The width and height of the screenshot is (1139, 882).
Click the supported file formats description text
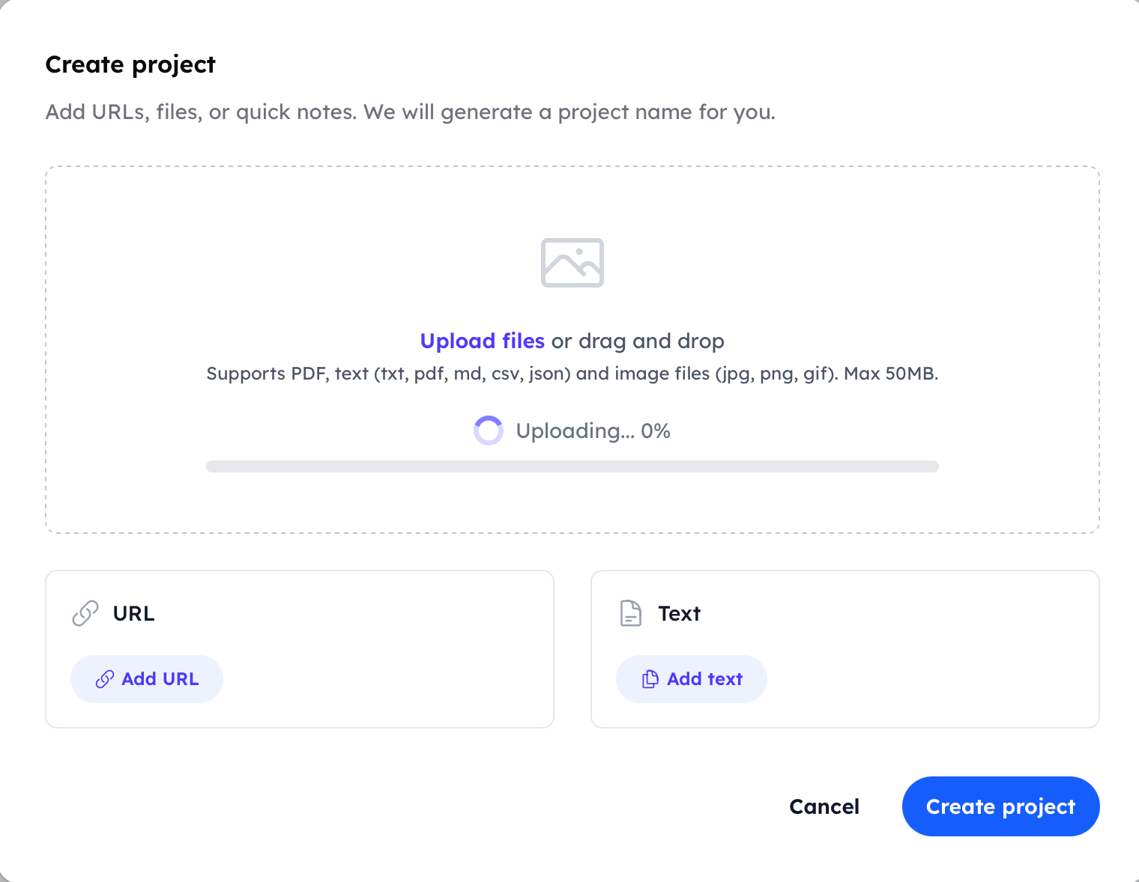coord(572,373)
